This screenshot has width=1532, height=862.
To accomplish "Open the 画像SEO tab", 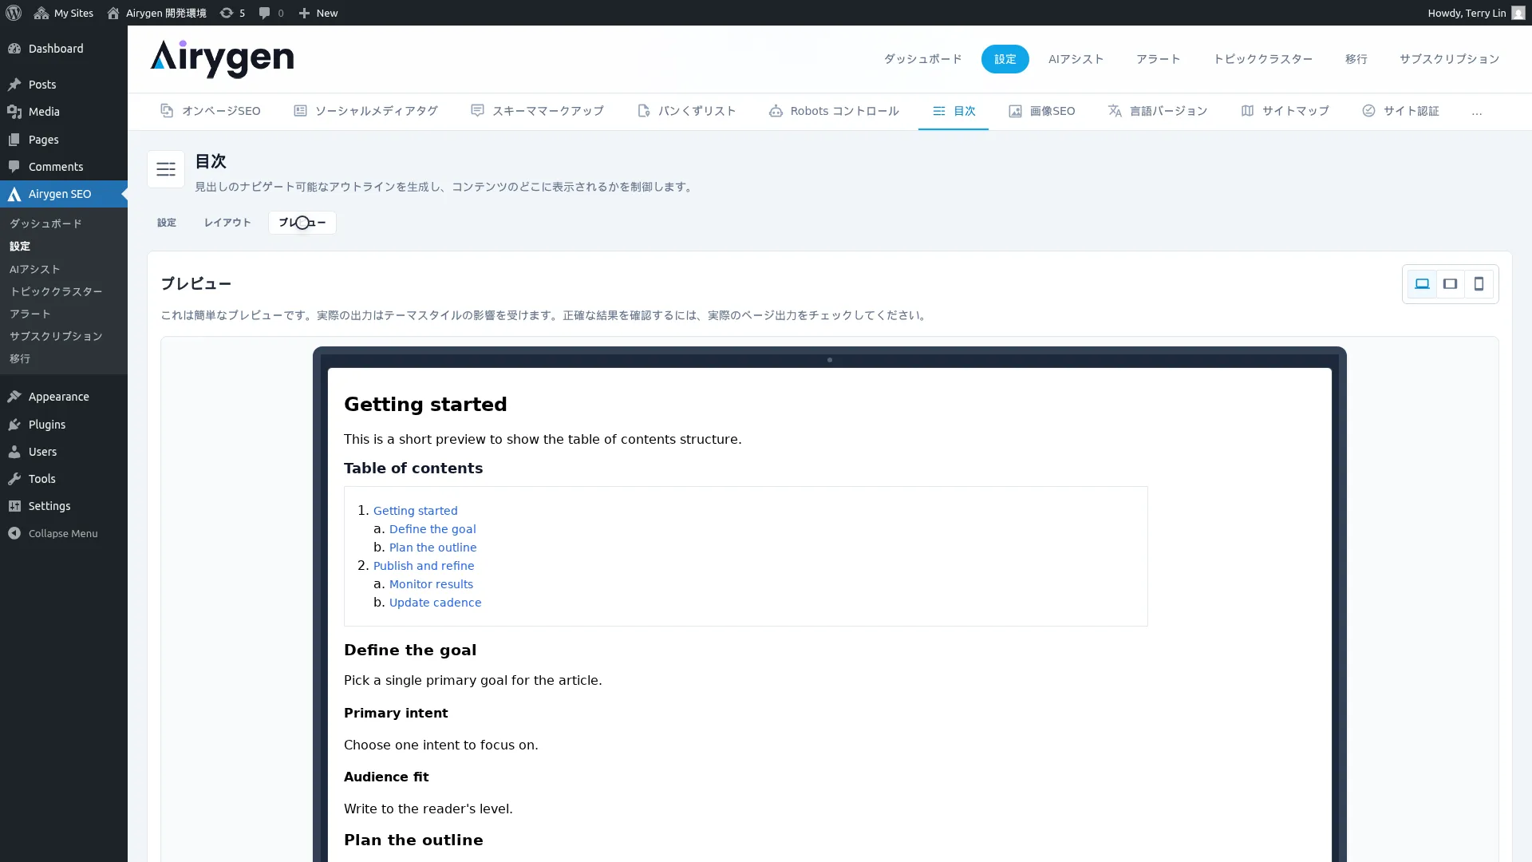I will click(1041, 111).
